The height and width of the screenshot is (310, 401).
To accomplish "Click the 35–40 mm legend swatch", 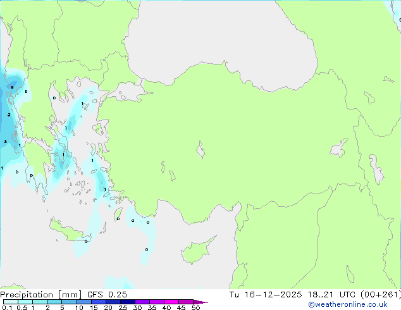I will (x=157, y=302).
